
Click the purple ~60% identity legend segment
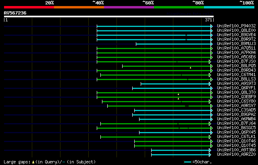pos(129,7)
